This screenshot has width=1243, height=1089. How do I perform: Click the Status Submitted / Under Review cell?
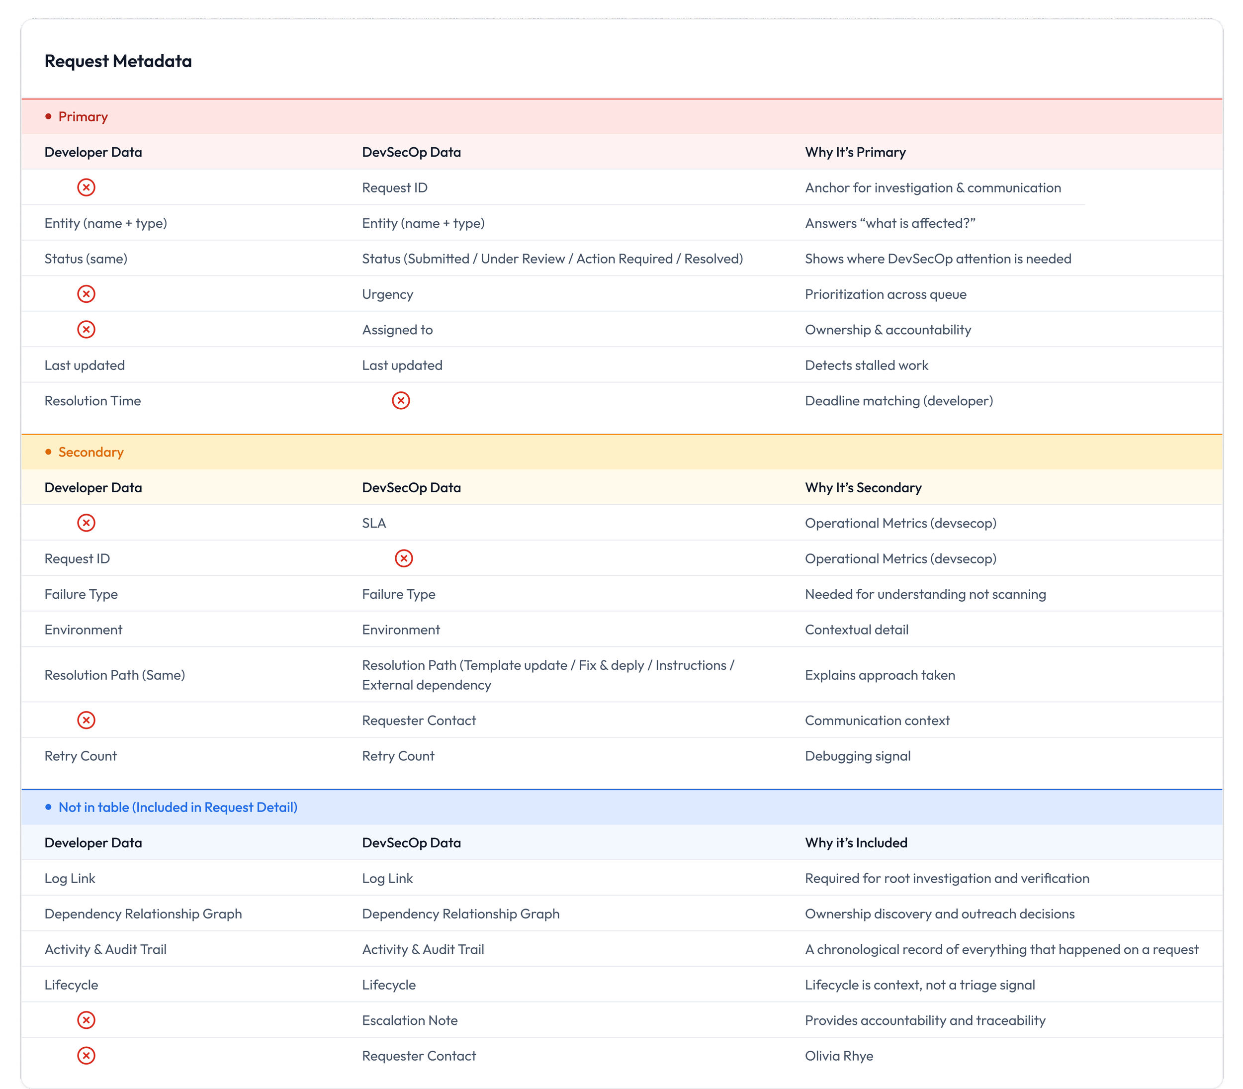[551, 259]
